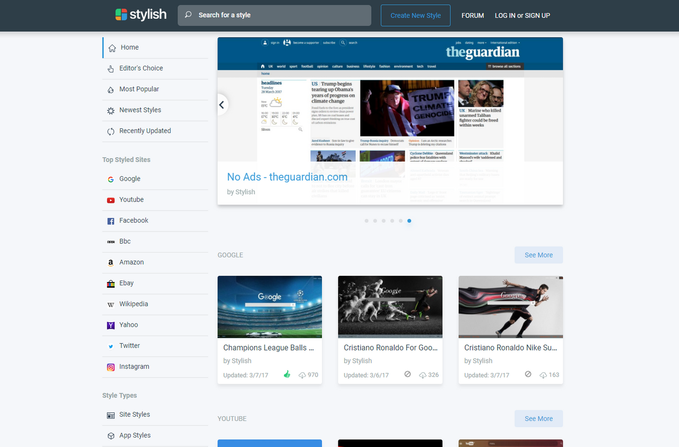Image resolution: width=679 pixels, height=447 pixels.
Task: Click the Wikipedia W icon
Action: 110,304
